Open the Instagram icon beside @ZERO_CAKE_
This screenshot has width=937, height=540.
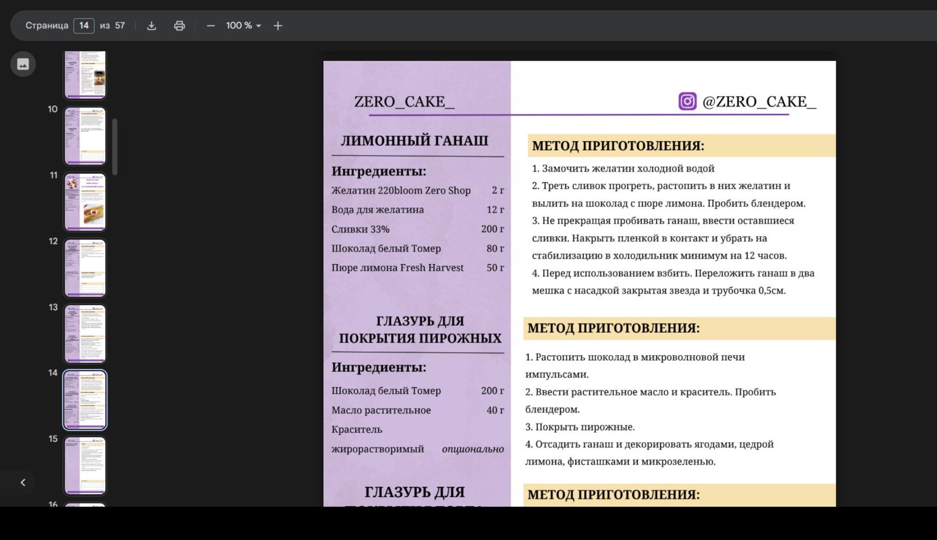click(x=687, y=101)
